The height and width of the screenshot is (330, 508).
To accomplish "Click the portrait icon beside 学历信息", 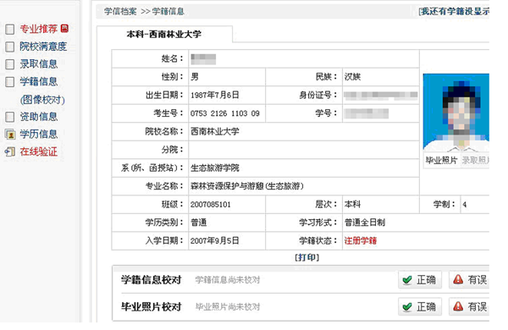I will pos(10,134).
